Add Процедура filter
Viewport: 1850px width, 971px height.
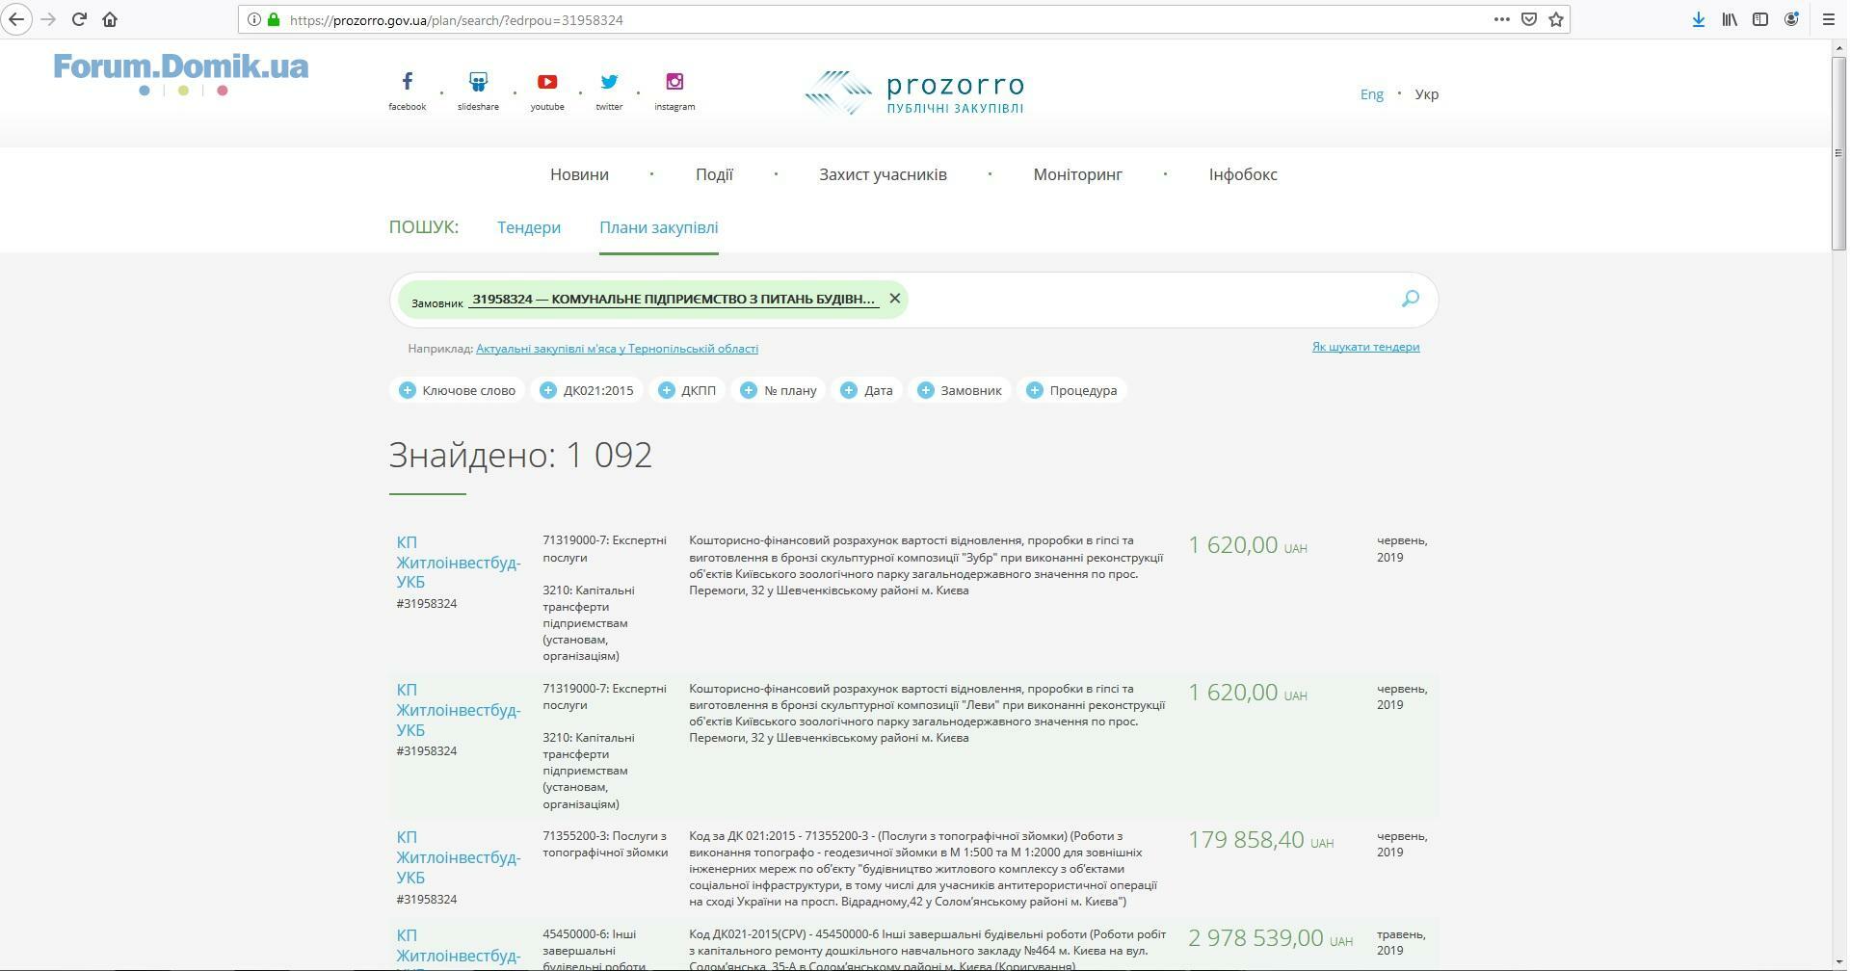pyautogui.click(x=1072, y=390)
